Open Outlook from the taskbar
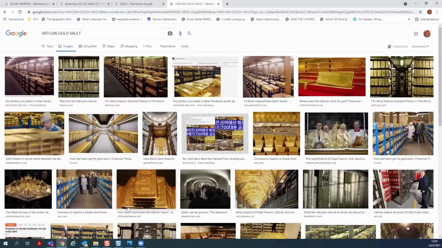This screenshot has height=248, width=442. pyautogui.click(x=84, y=244)
